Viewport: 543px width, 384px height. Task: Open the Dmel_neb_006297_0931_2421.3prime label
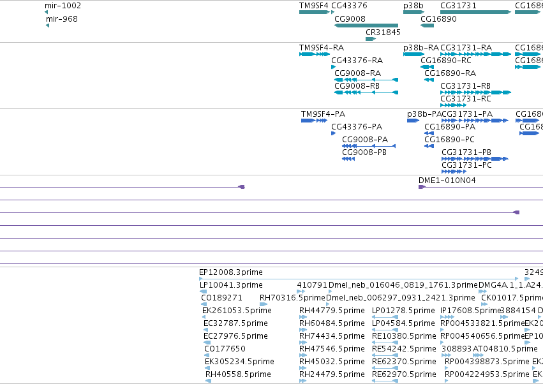tap(400, 298)
